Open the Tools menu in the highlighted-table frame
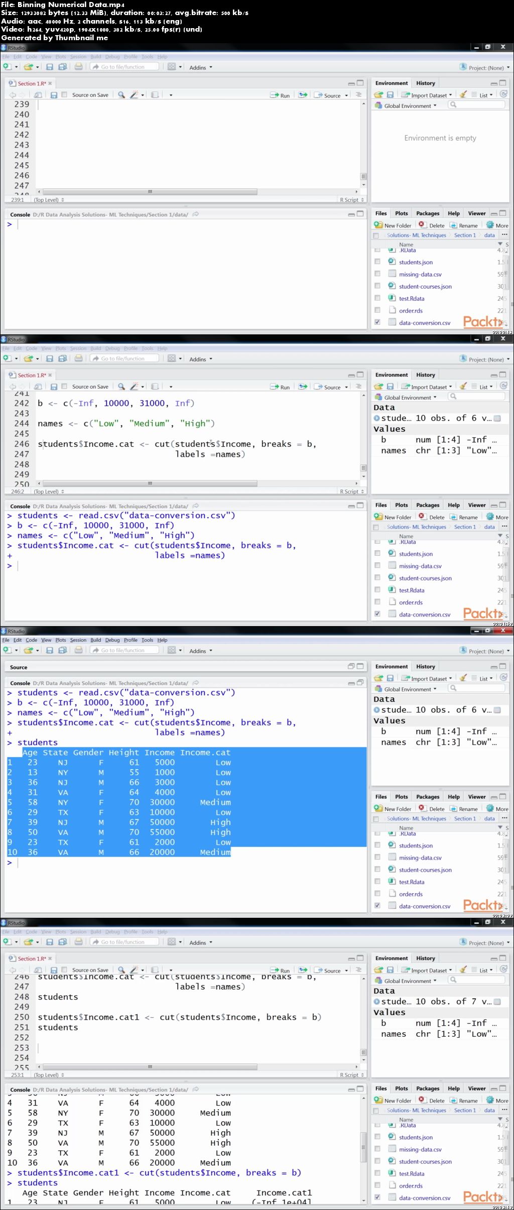 tap(147, 640)
